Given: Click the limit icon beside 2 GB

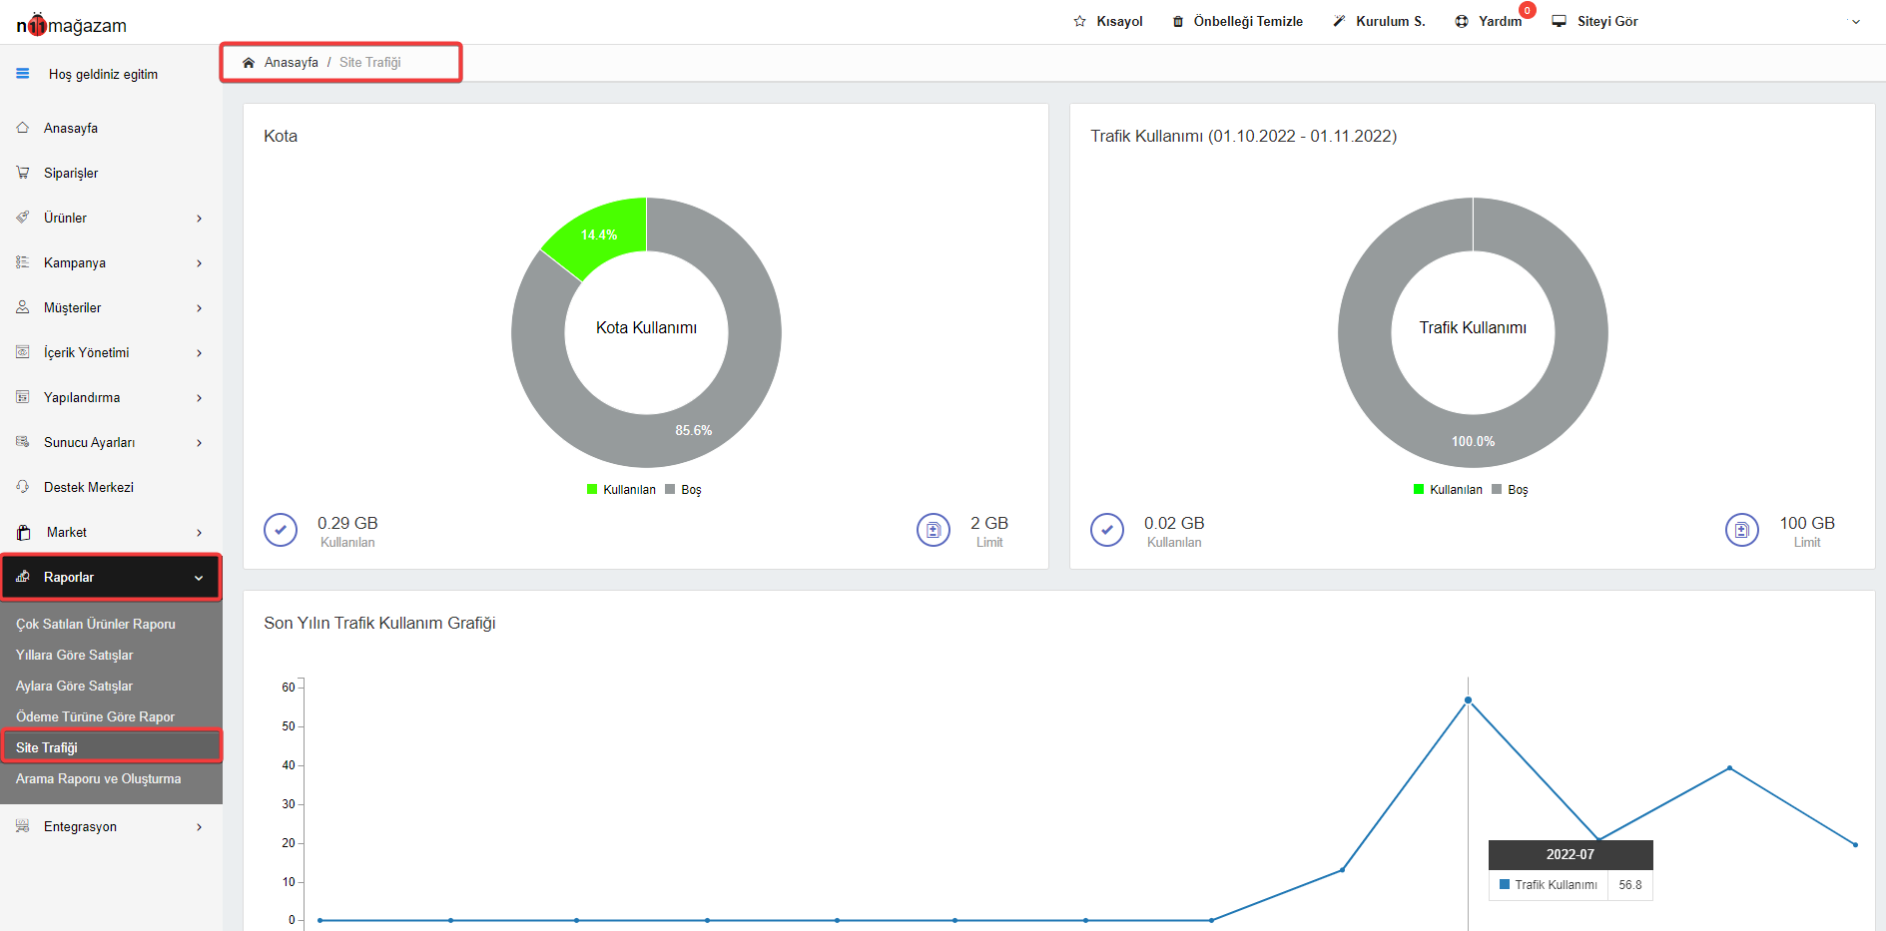Looking at the screenshot, I should point(934,530).
